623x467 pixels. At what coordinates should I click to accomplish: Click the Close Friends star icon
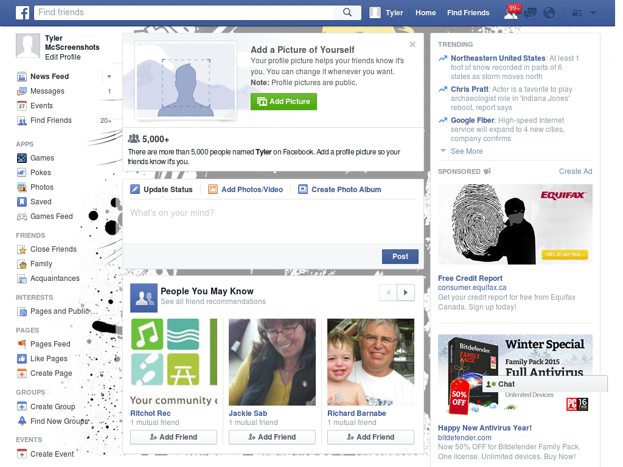tap(22, 249)
